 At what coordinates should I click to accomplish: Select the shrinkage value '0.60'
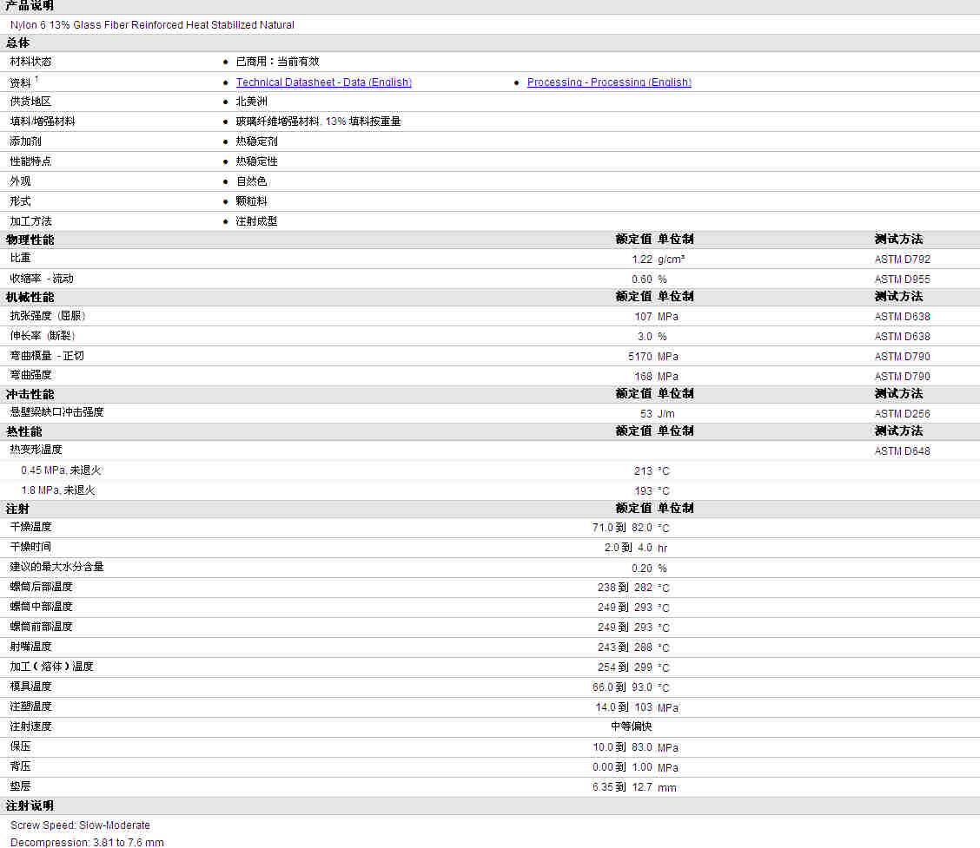click(642, 279)
